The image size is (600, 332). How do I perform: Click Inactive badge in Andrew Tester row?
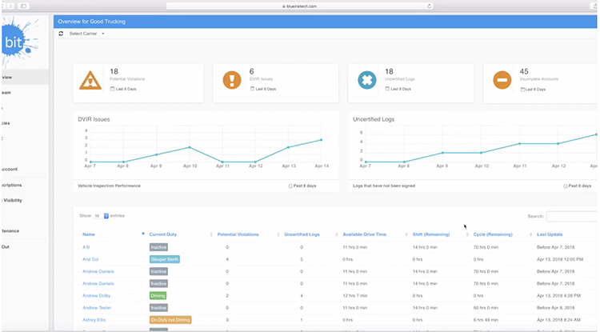(x=158, y=308)
